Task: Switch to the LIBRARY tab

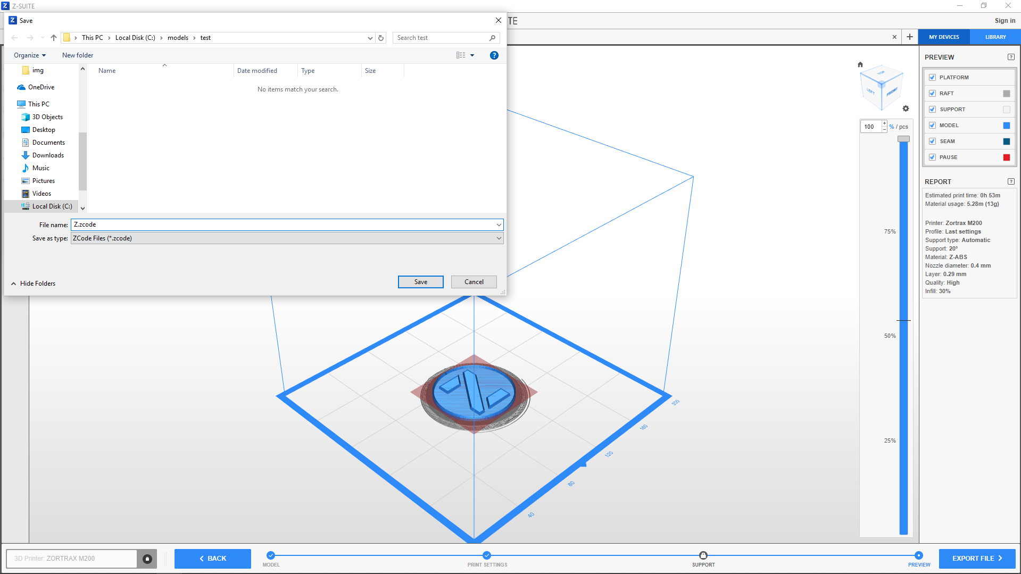Action: [x=995, y=37]
